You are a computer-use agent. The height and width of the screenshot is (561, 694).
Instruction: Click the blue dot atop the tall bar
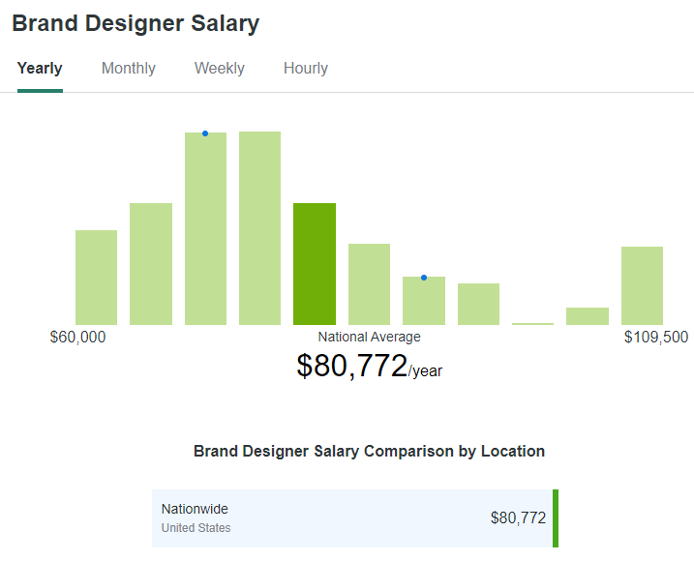point(205,133)
